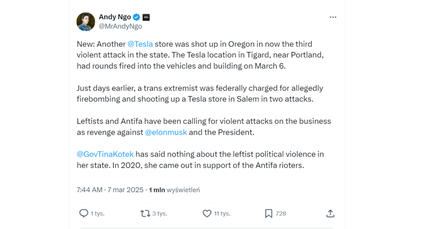Click the 1 tys. replies count
The image size is (424, 229).
tap(97, 213)
